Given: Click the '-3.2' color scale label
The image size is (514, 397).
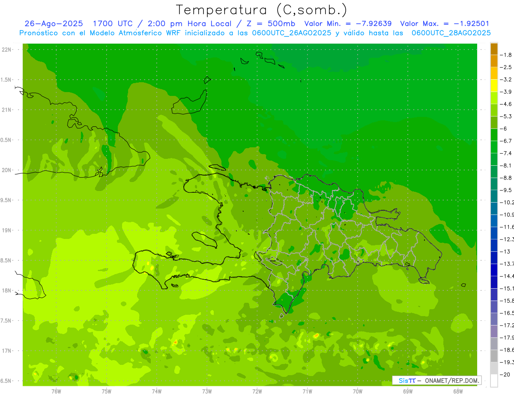Looking at the screenshot, I should point(506,79).
